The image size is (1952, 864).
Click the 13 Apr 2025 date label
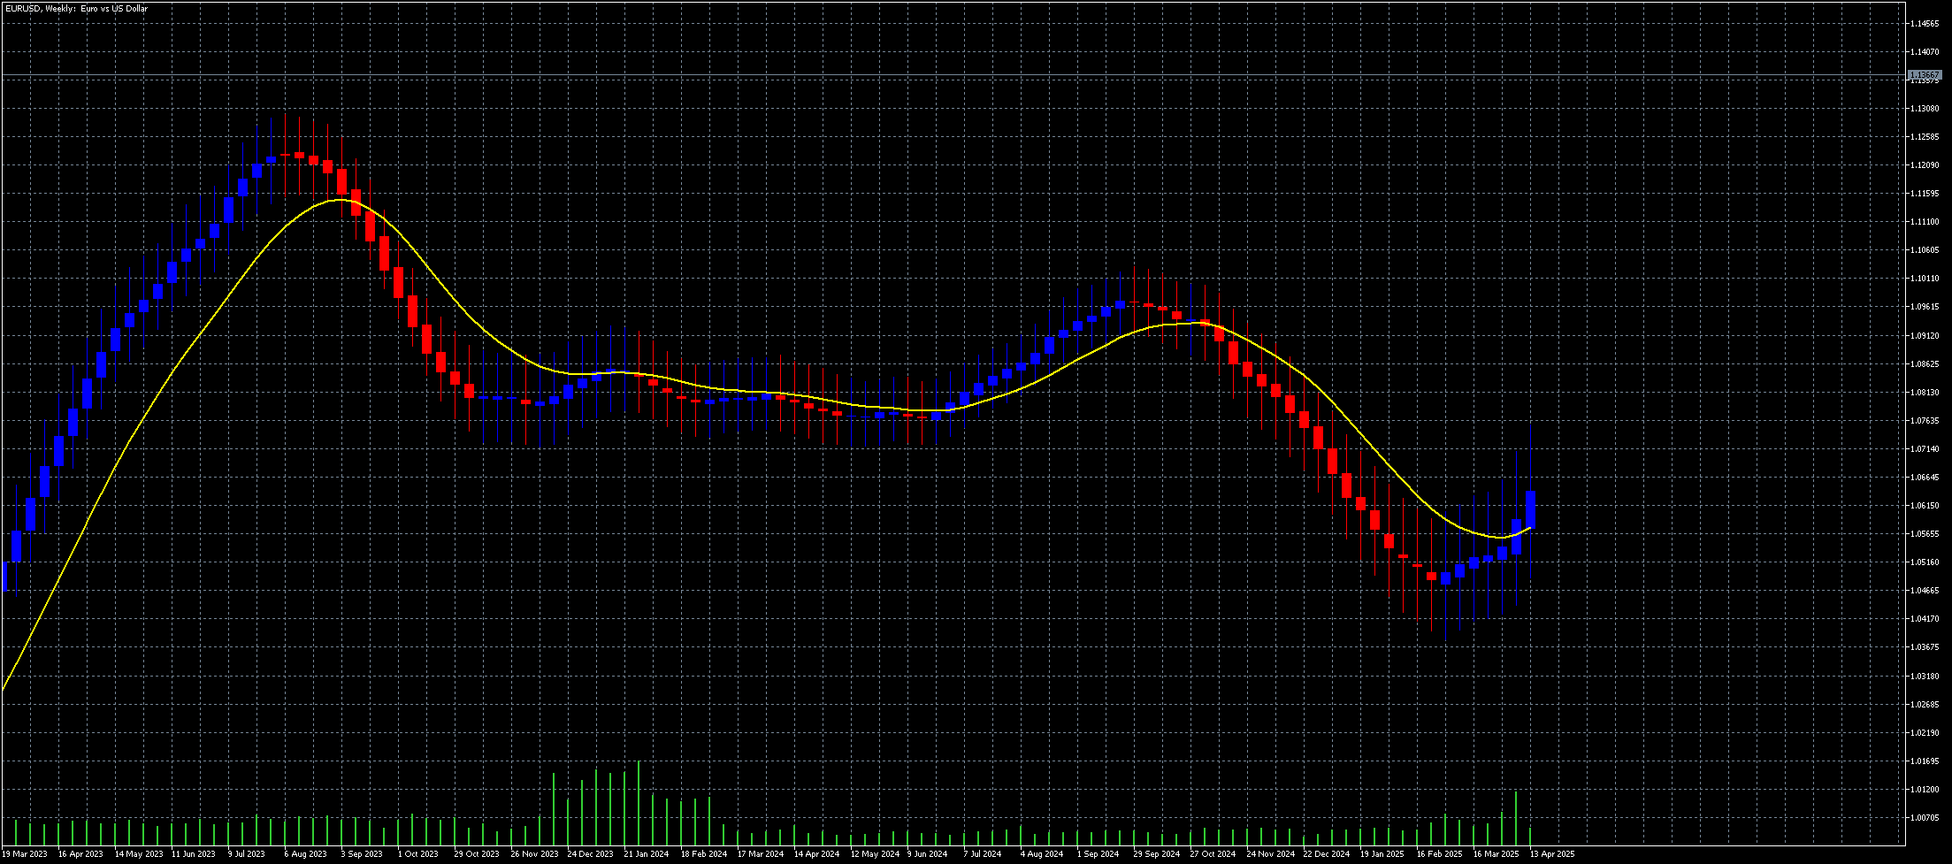tap(1552, 855)
